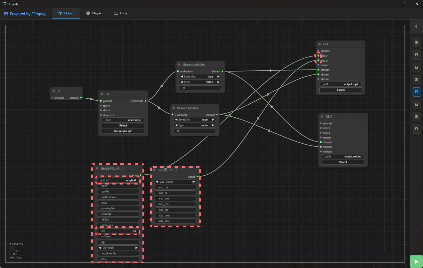
Task: Click Select under the output.mp4 path
Action: click(340, 90)
